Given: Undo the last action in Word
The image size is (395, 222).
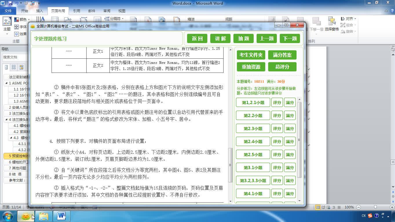Looking at the screenshot, I should point(17,3).
